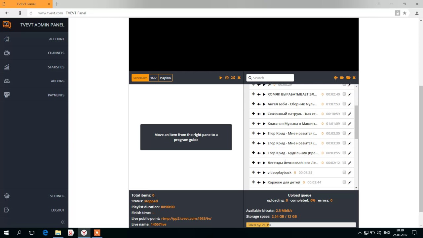The image size is (423, 238).
Task: Go back with the browser back arrow
Action: pyautogui.click(x=7, y=13)
